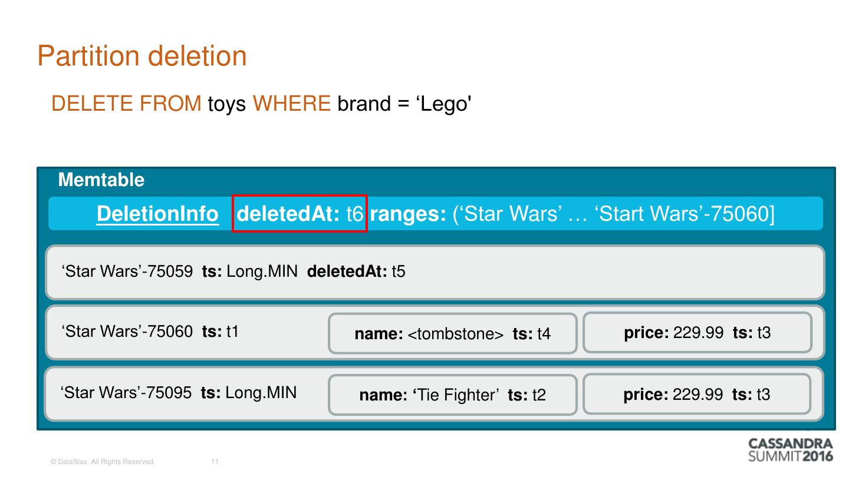Click the Memtable header label

(x=101, y=180)
